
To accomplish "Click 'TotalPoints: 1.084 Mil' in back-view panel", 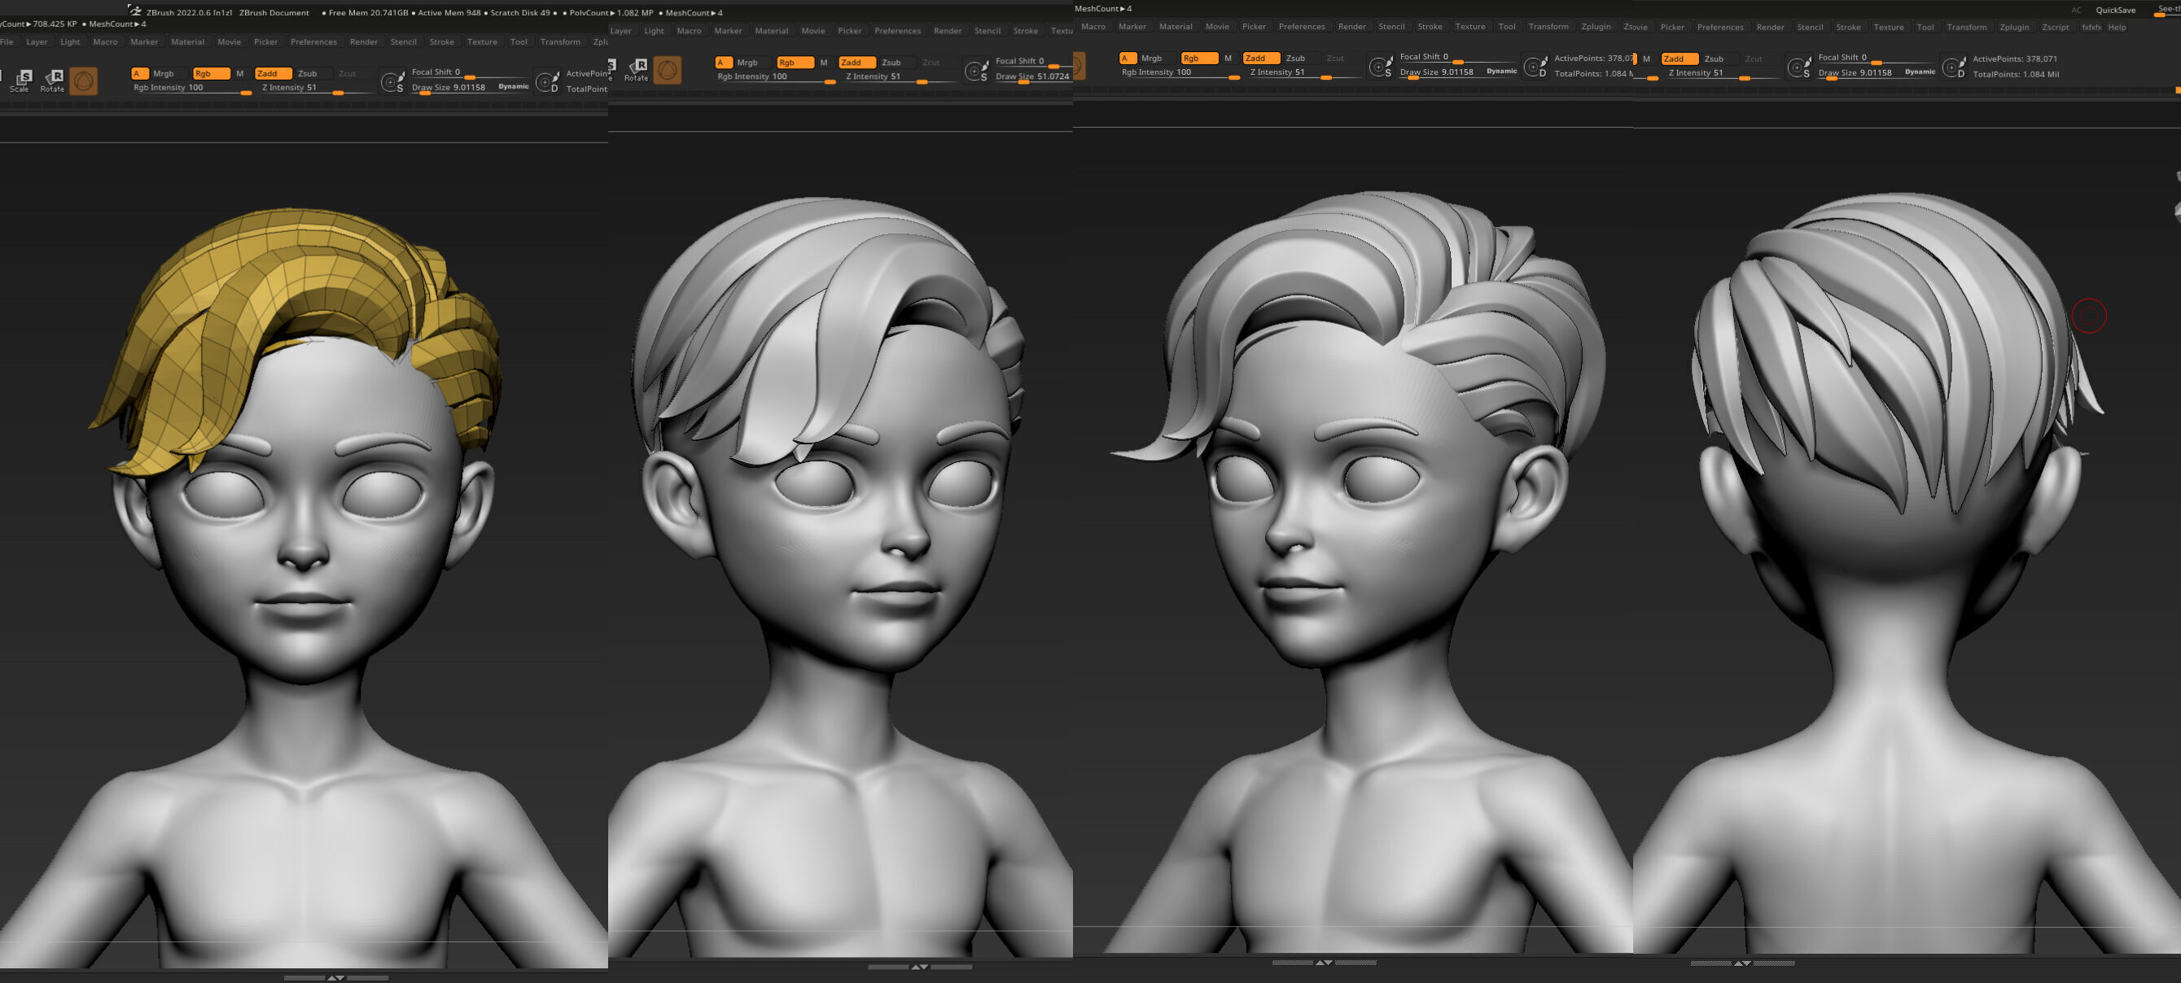I will (2016, 74).
